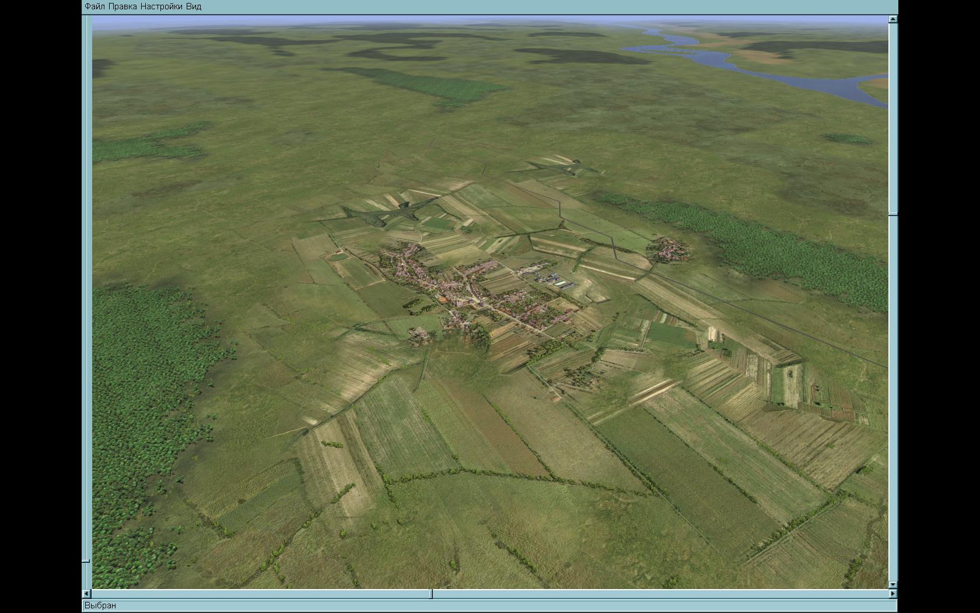
Task: Open the Правка menu
Action: (123, 6)
